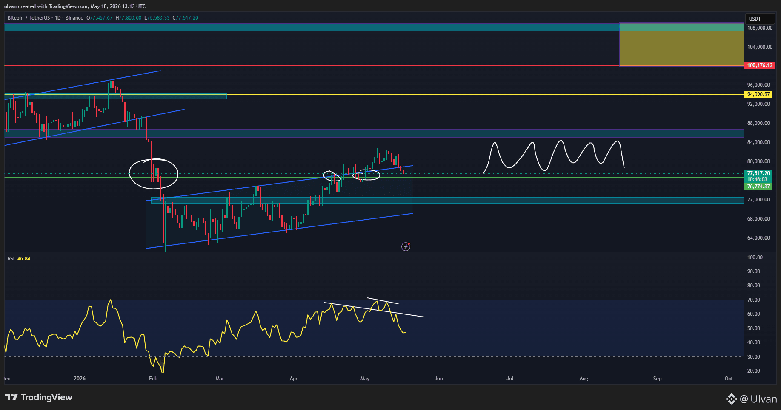Click the RSI 20.00 scale label
The image size is (781, 410).
[754, 371]
